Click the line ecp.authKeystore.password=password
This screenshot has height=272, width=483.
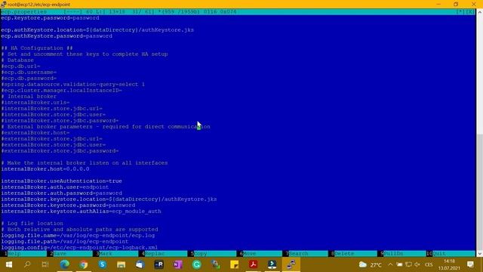pyautogui.click(x=57, y=36)
